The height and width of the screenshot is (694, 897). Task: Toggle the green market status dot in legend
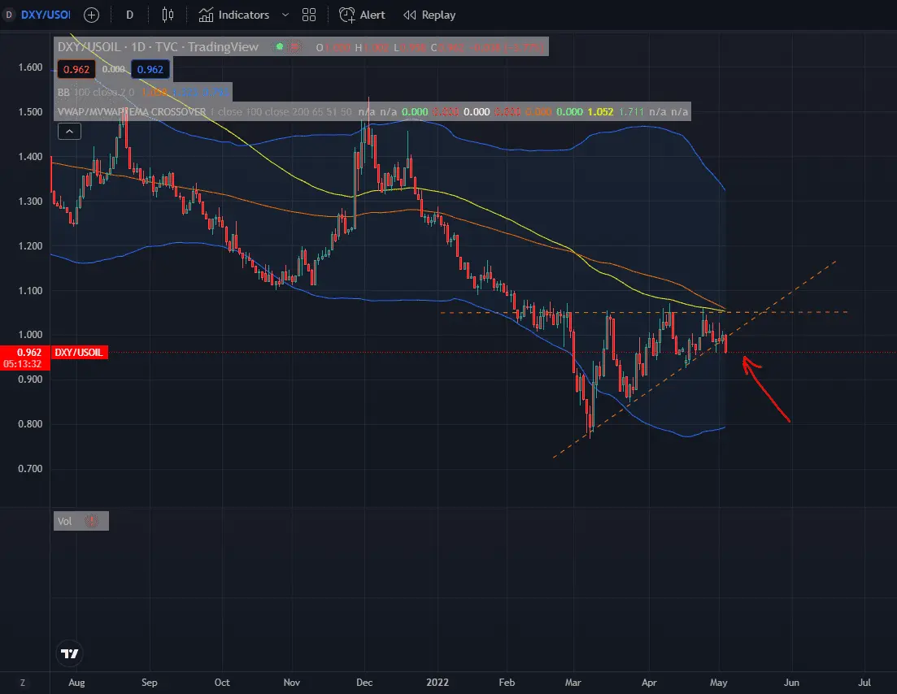coord(281,47)
